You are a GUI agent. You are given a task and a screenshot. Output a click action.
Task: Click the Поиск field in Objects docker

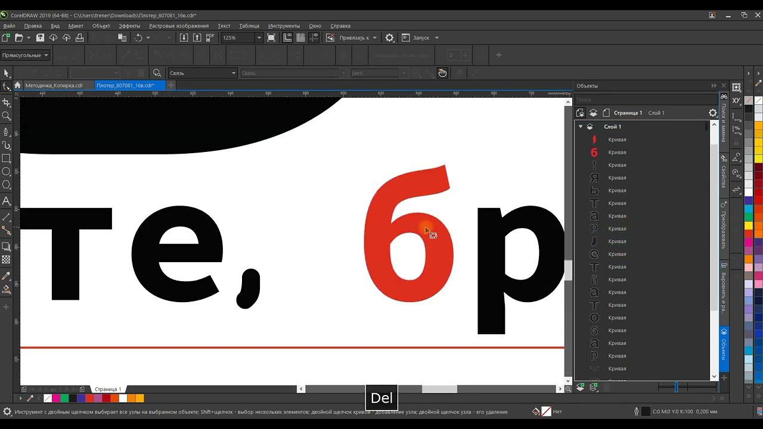tap(646, 100)
